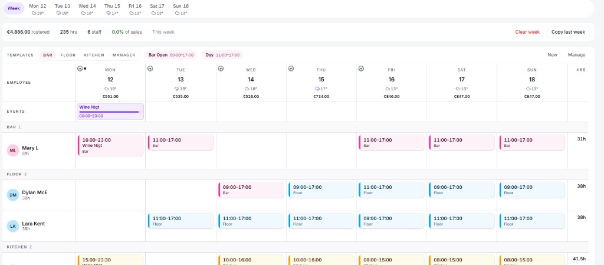Open Dylan McE's Saturday Floor shift

[x=462, y=189]
